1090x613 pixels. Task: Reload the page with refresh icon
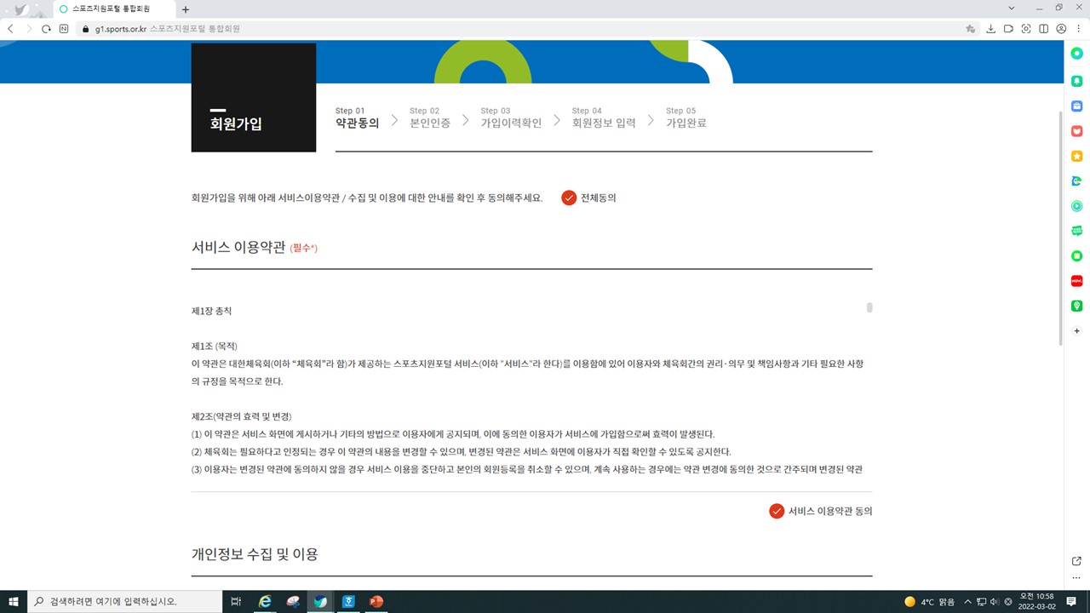pyautogui.click(x=47, y=28)
